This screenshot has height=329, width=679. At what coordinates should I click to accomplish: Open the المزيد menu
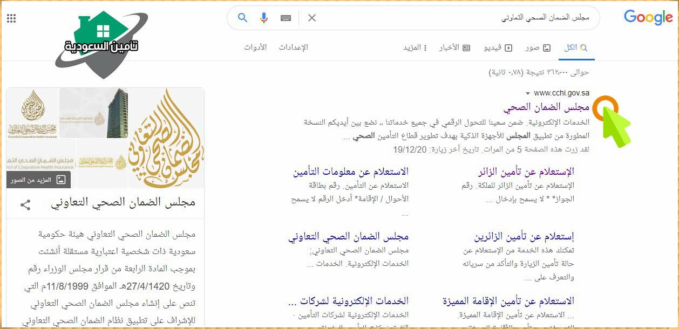tap(415, 47)
